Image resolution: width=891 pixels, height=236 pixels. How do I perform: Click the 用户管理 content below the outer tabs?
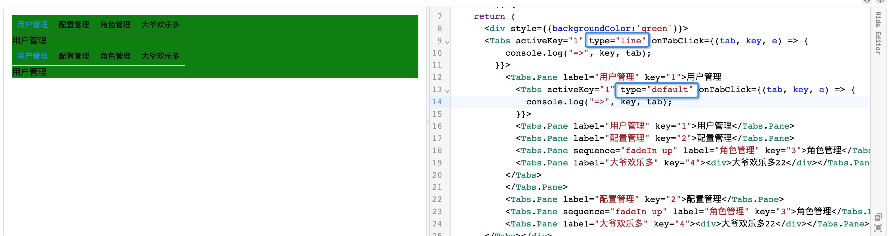pos(29,41)
